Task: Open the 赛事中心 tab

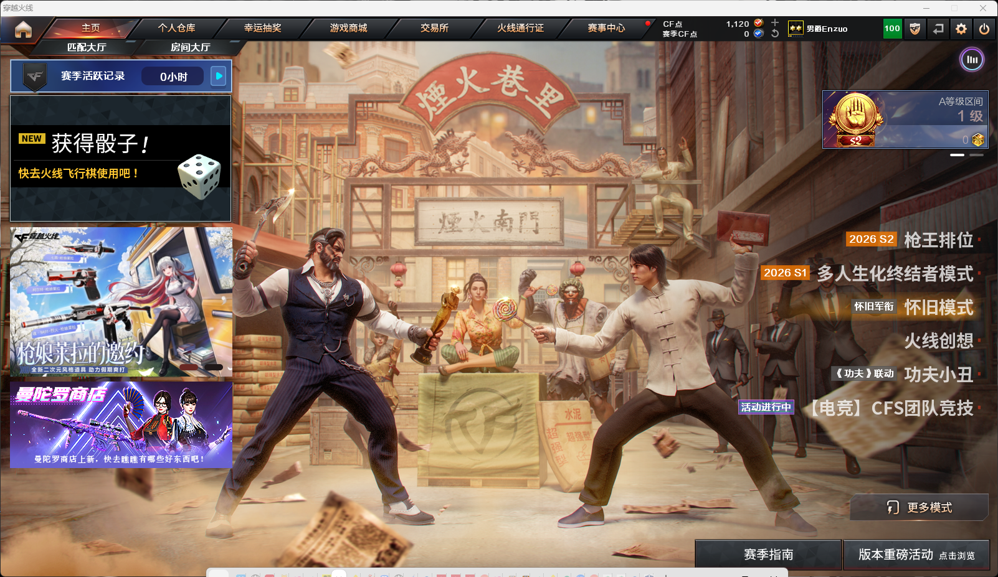Action: point(606,28)
